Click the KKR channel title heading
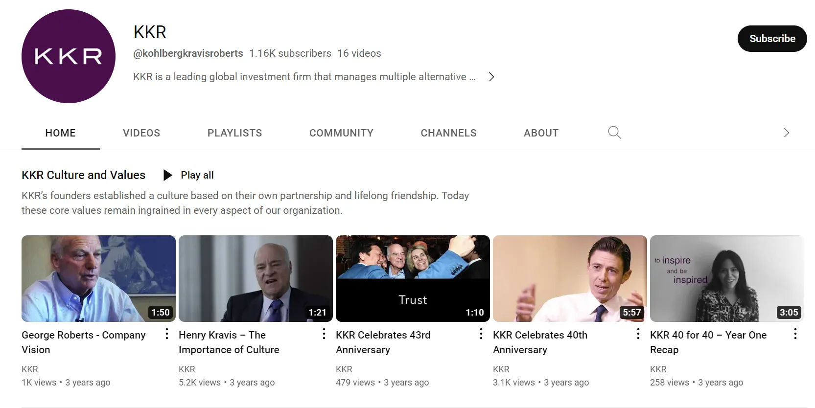The height and width of the screenshot is (408, 815). pos(150,32)
